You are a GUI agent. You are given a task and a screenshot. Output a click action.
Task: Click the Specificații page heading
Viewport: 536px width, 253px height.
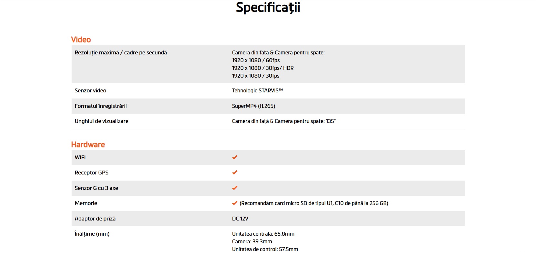click(x=268, y=8)
